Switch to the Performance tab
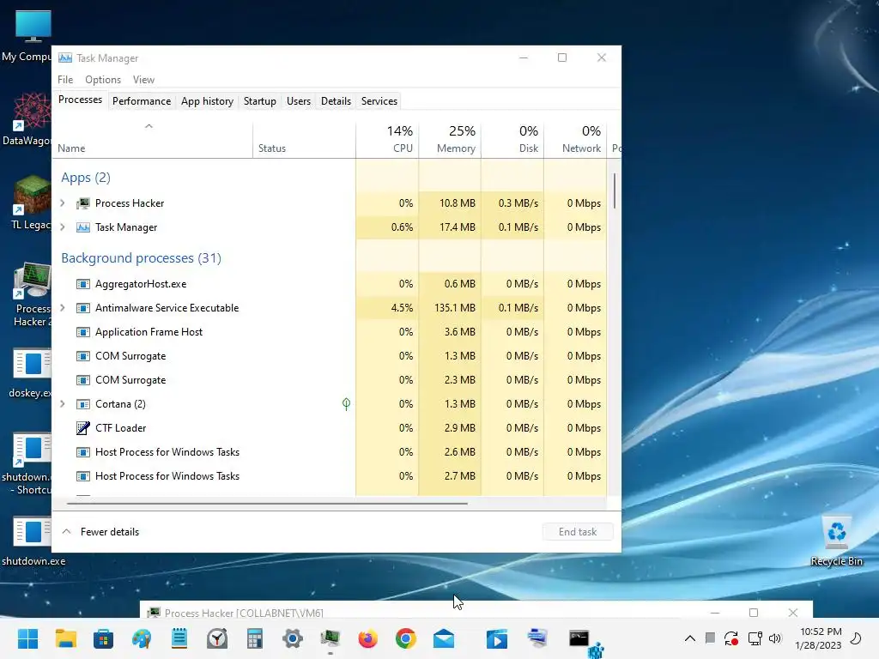 [x=142, y=101]
